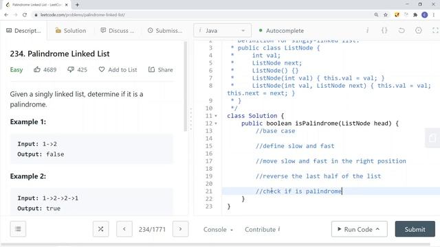
Task: Click the problem title 234. Palindrome Linked List
Action: pyautogui.click(x=60, y=54)
